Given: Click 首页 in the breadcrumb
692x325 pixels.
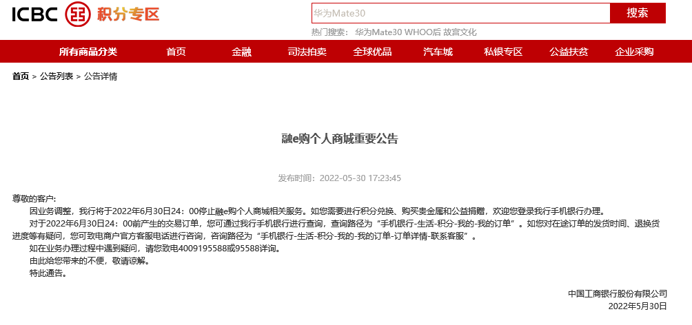Looking at the screenshot, I should click(20, 76).
